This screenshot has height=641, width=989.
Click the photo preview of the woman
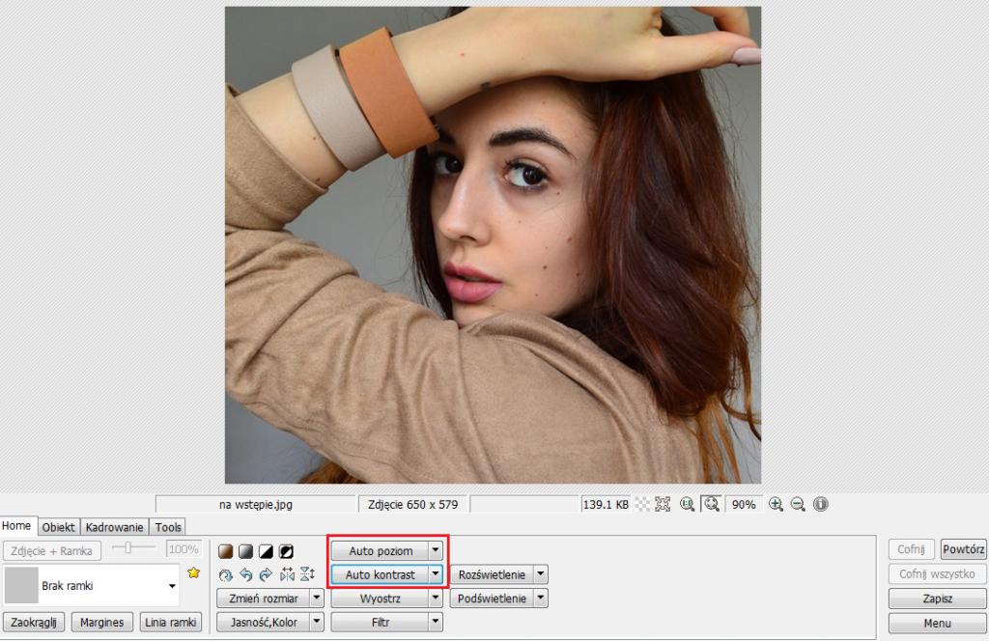pyautogui.click(x=493, y=244)
